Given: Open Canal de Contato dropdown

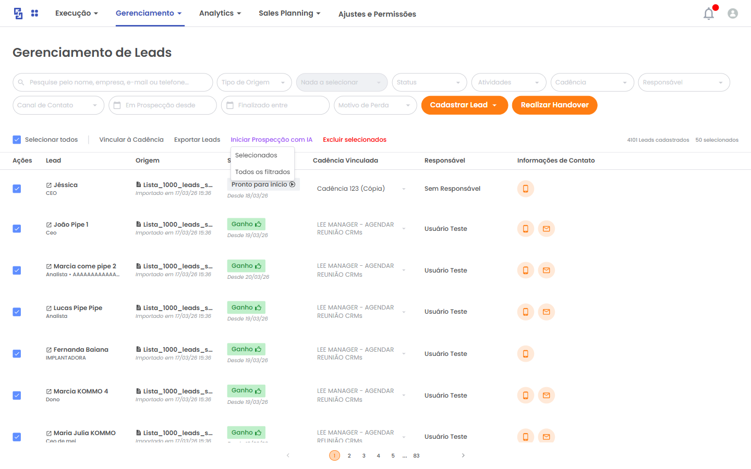Looking at the screenshot, I should click(58, 105).
